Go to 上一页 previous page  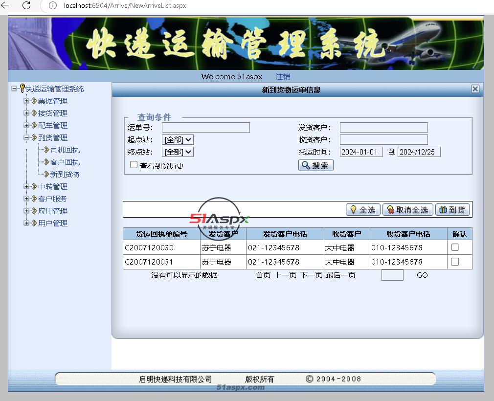(286, 275)
